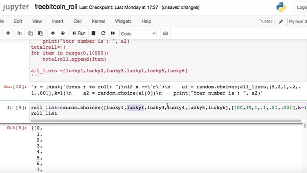Click the pencil edit mode icon

[281, 21]
